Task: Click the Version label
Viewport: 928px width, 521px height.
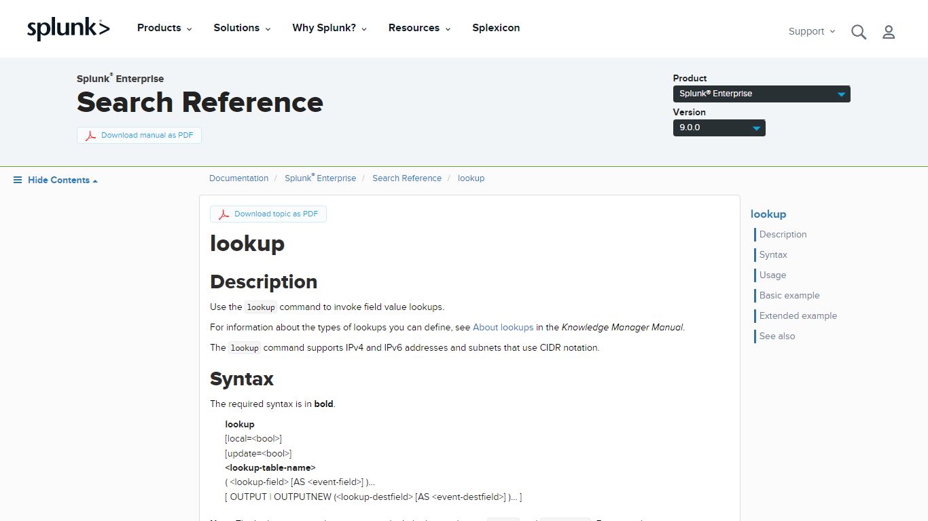Action: 690,113
